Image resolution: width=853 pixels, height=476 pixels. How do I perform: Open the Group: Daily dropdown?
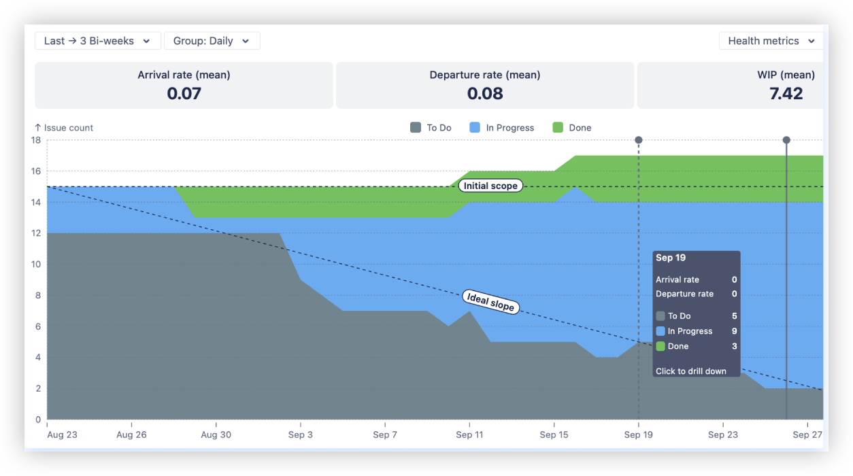(212, 41)
